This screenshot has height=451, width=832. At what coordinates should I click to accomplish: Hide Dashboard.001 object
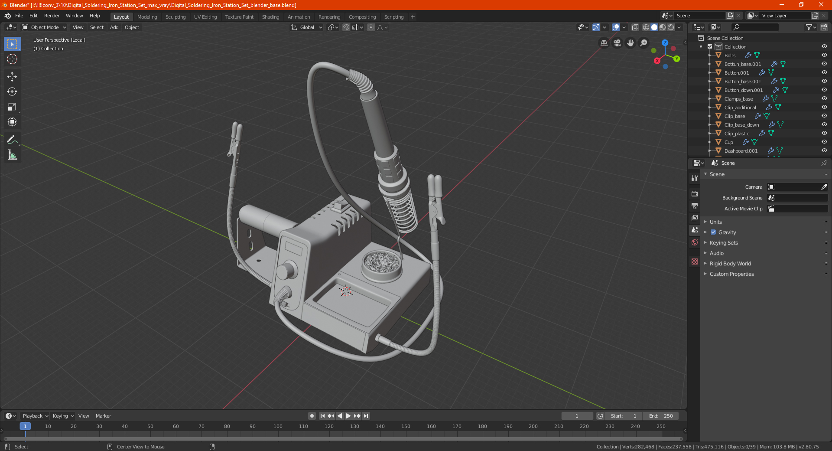(x=824, y=151)
